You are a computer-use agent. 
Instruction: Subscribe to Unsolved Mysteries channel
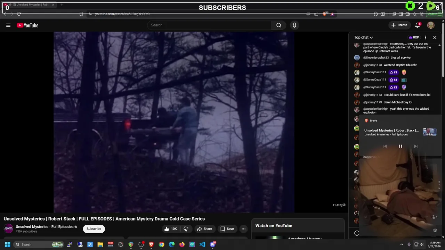(94, 229)
